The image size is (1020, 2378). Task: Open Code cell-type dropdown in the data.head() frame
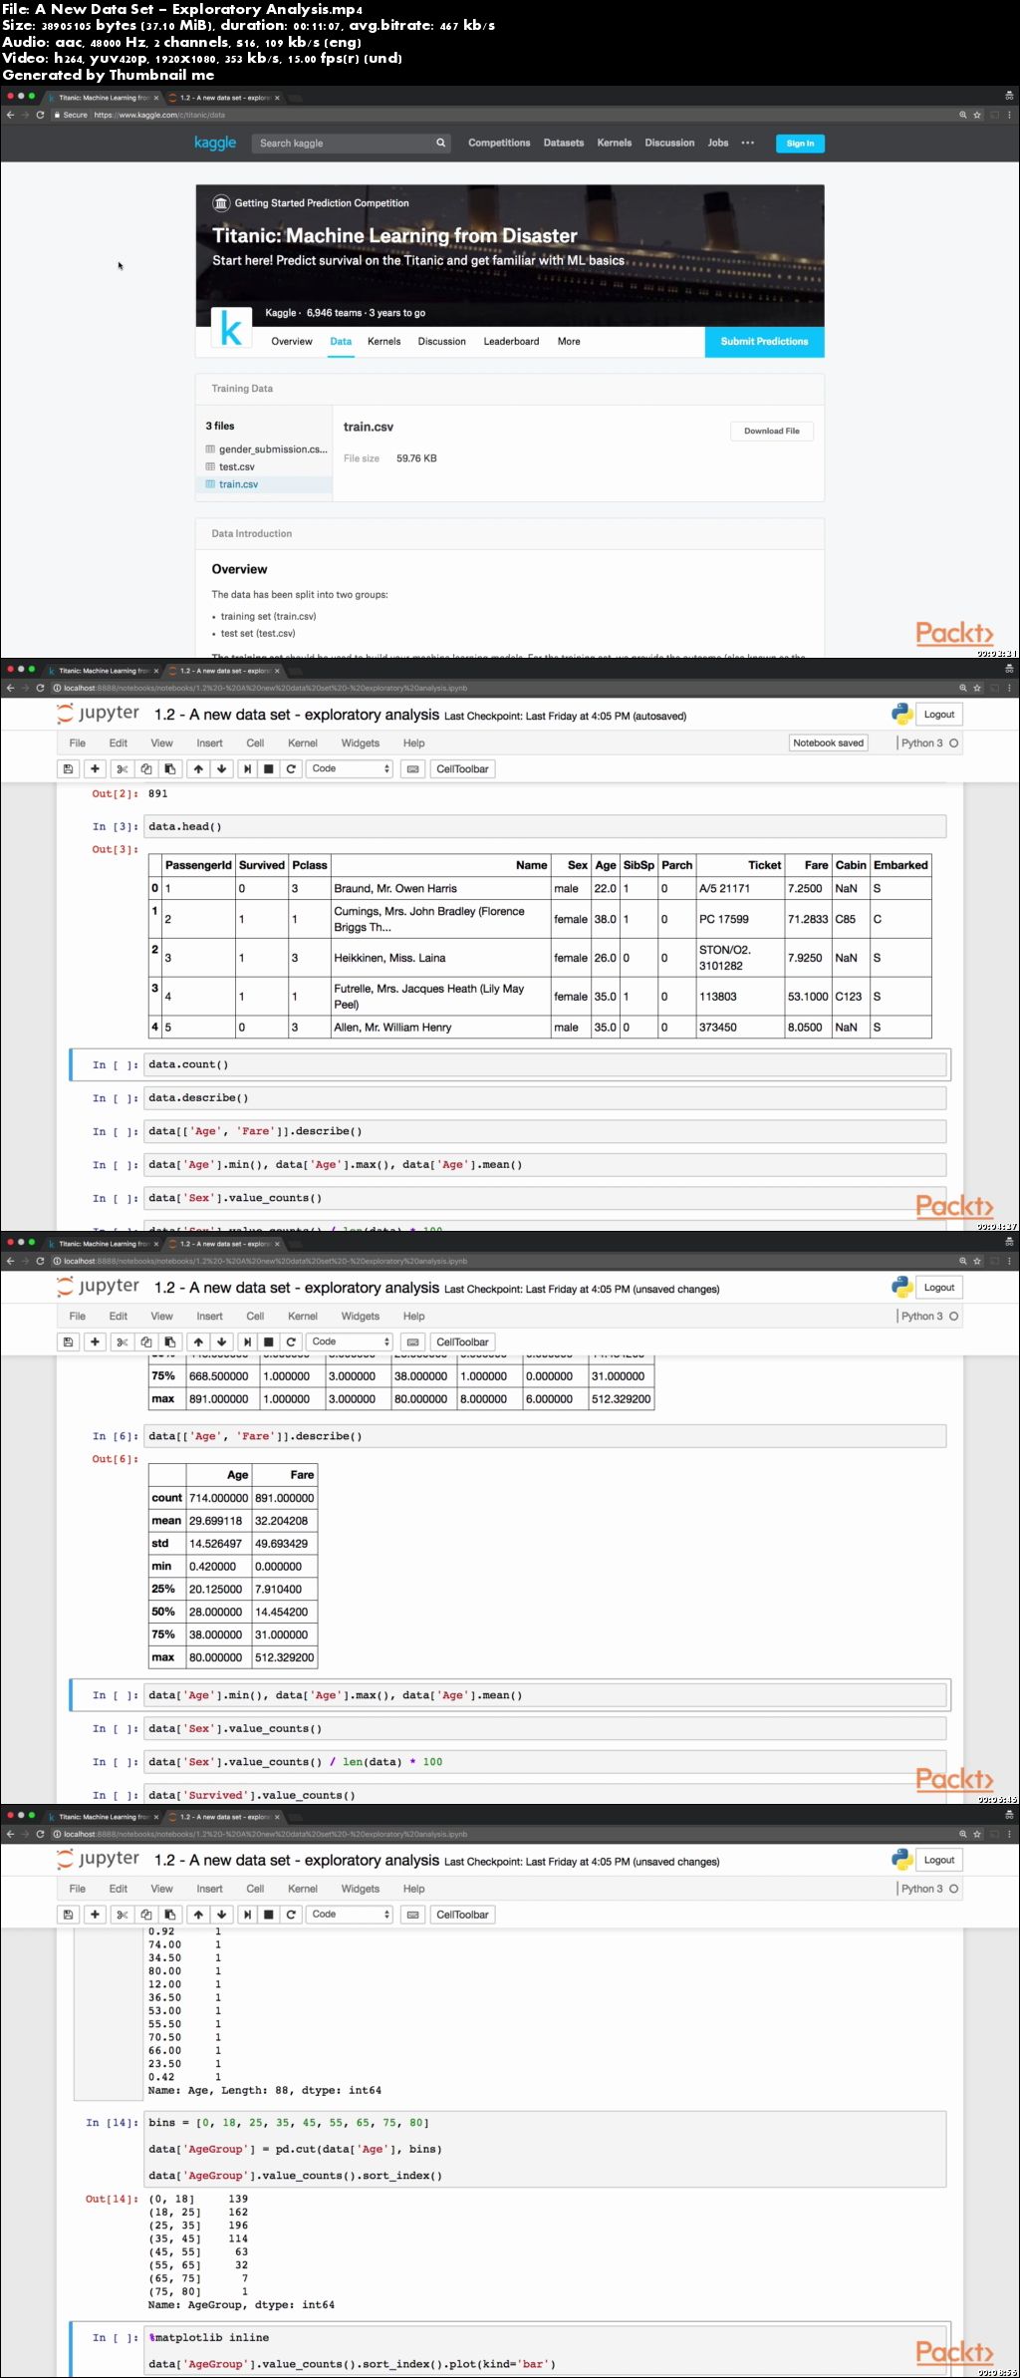click(350, 768)
